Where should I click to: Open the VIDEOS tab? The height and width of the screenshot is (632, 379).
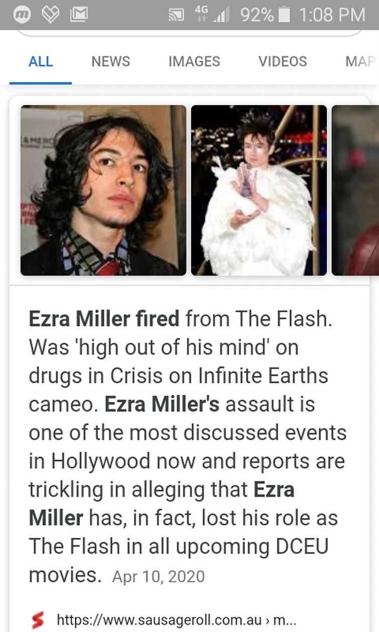[x=283, y=61]
